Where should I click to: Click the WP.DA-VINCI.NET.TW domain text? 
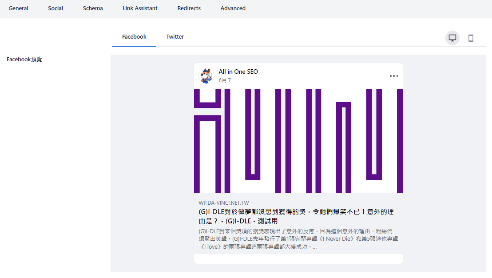tap(224, 203)
